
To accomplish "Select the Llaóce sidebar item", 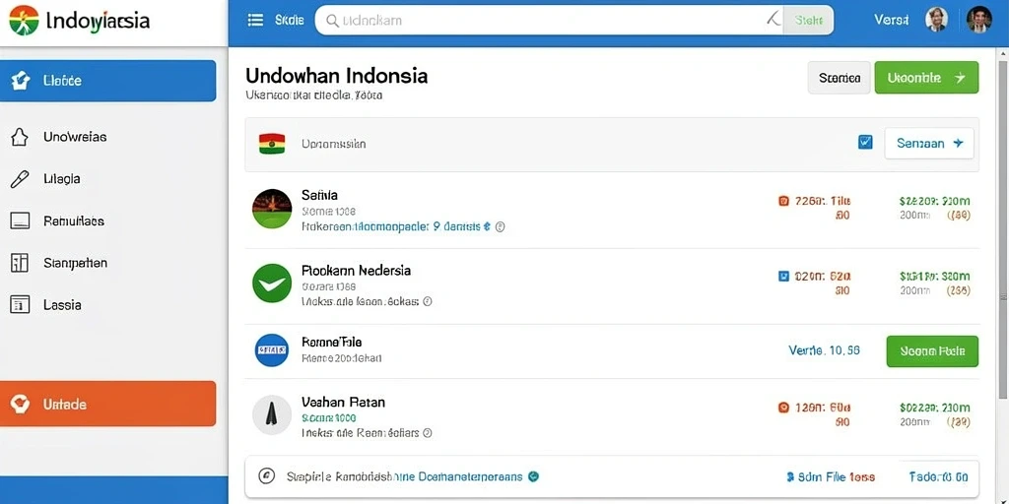I will (108, 81).
